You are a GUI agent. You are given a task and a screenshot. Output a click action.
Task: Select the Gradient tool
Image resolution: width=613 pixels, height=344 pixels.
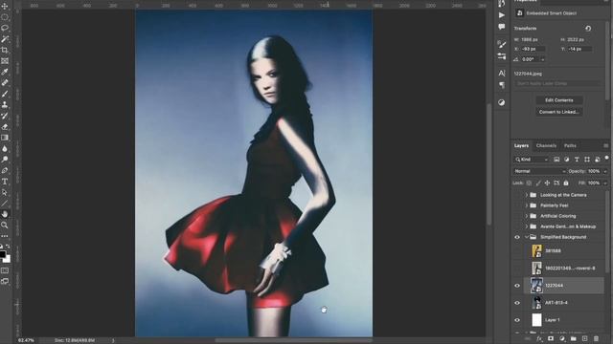pyautogui.click(x=5, y=138)
